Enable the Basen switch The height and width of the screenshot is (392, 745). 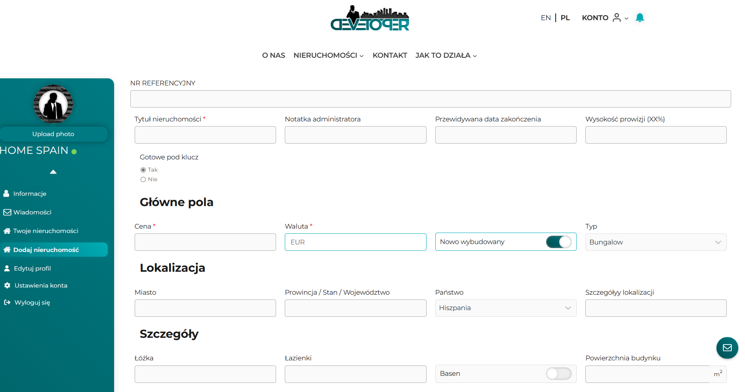tap(558, 373)
